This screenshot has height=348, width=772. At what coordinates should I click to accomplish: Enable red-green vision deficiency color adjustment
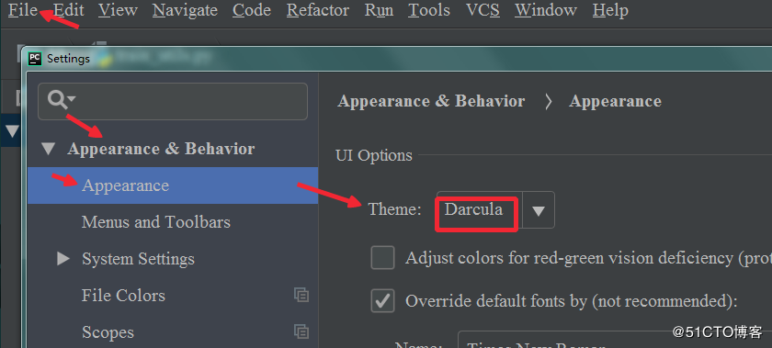382,258
